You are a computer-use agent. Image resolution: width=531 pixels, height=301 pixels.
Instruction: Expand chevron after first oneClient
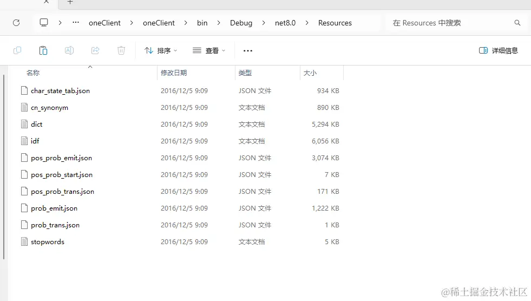(x=132, y=23)
